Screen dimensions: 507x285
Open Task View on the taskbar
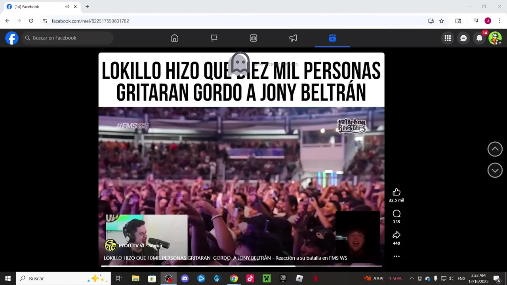click(x=118, y=279)
